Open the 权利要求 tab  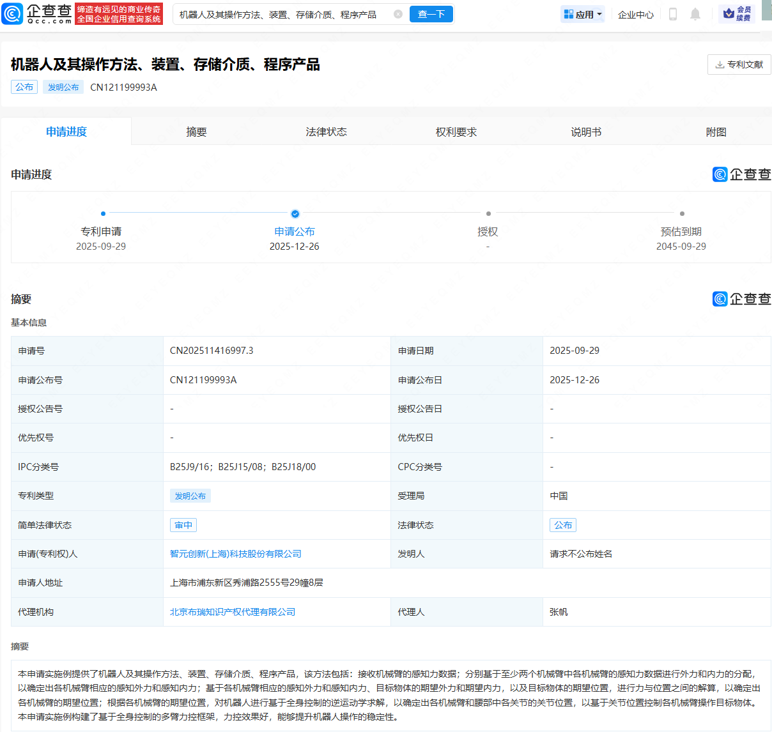tap(456, 132)
